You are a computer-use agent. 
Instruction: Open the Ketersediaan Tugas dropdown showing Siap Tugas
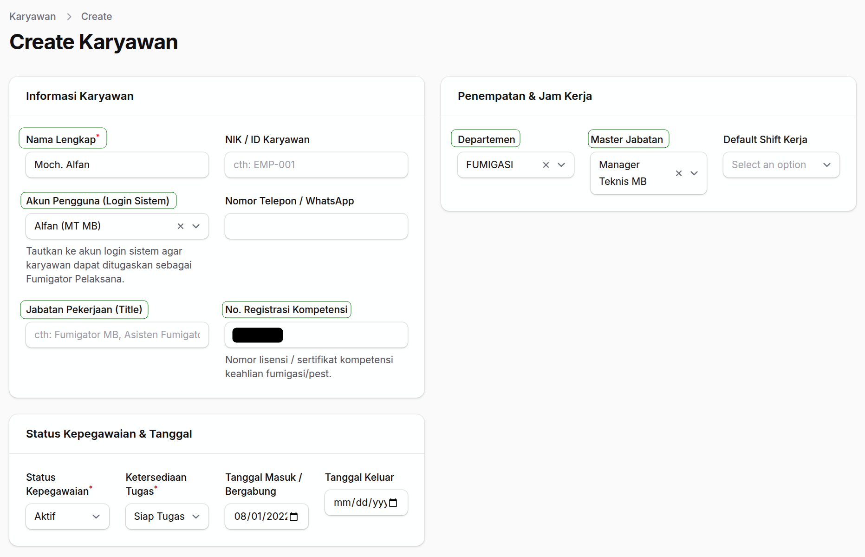[x=167, y=517]
